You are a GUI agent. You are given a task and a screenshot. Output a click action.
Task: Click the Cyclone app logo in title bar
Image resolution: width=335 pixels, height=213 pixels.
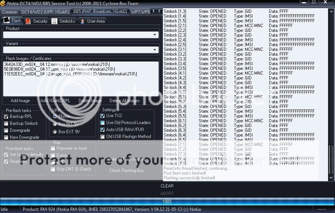[x=3, y=3]
